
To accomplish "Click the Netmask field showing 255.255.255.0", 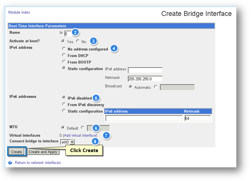I will 145,79.
